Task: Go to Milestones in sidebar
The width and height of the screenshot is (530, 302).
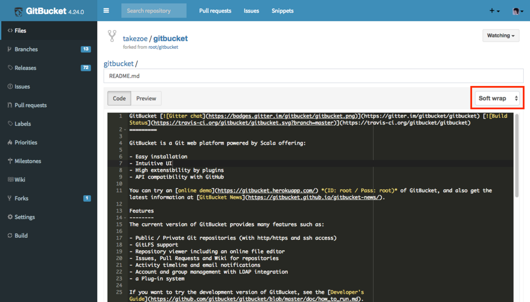Action: (49, 161)
